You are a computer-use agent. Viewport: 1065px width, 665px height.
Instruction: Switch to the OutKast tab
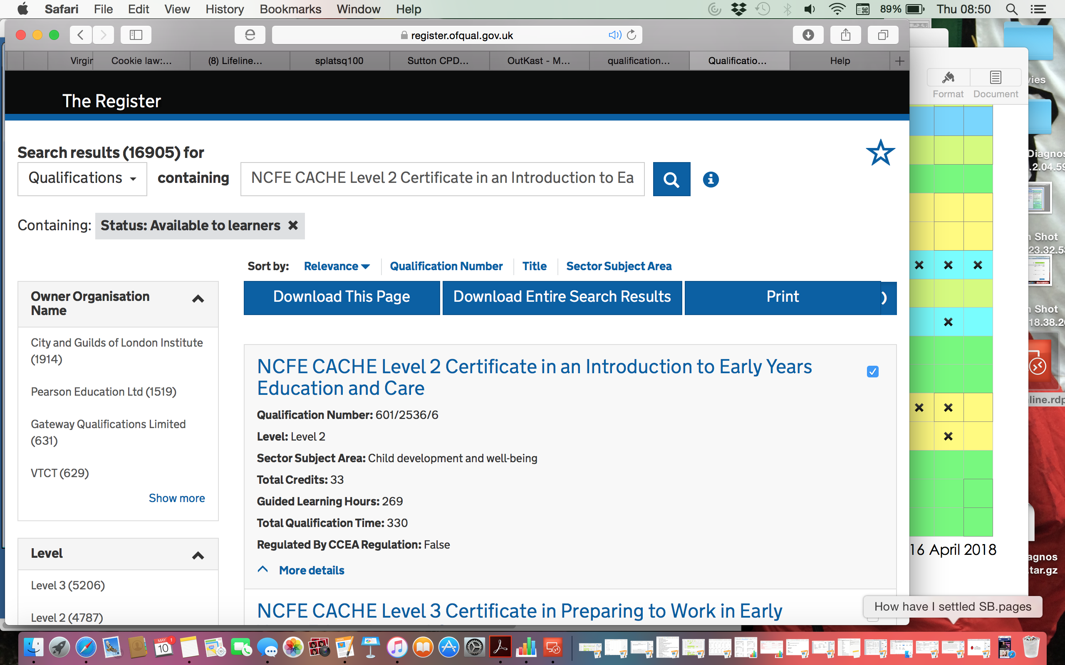[539, 61]
